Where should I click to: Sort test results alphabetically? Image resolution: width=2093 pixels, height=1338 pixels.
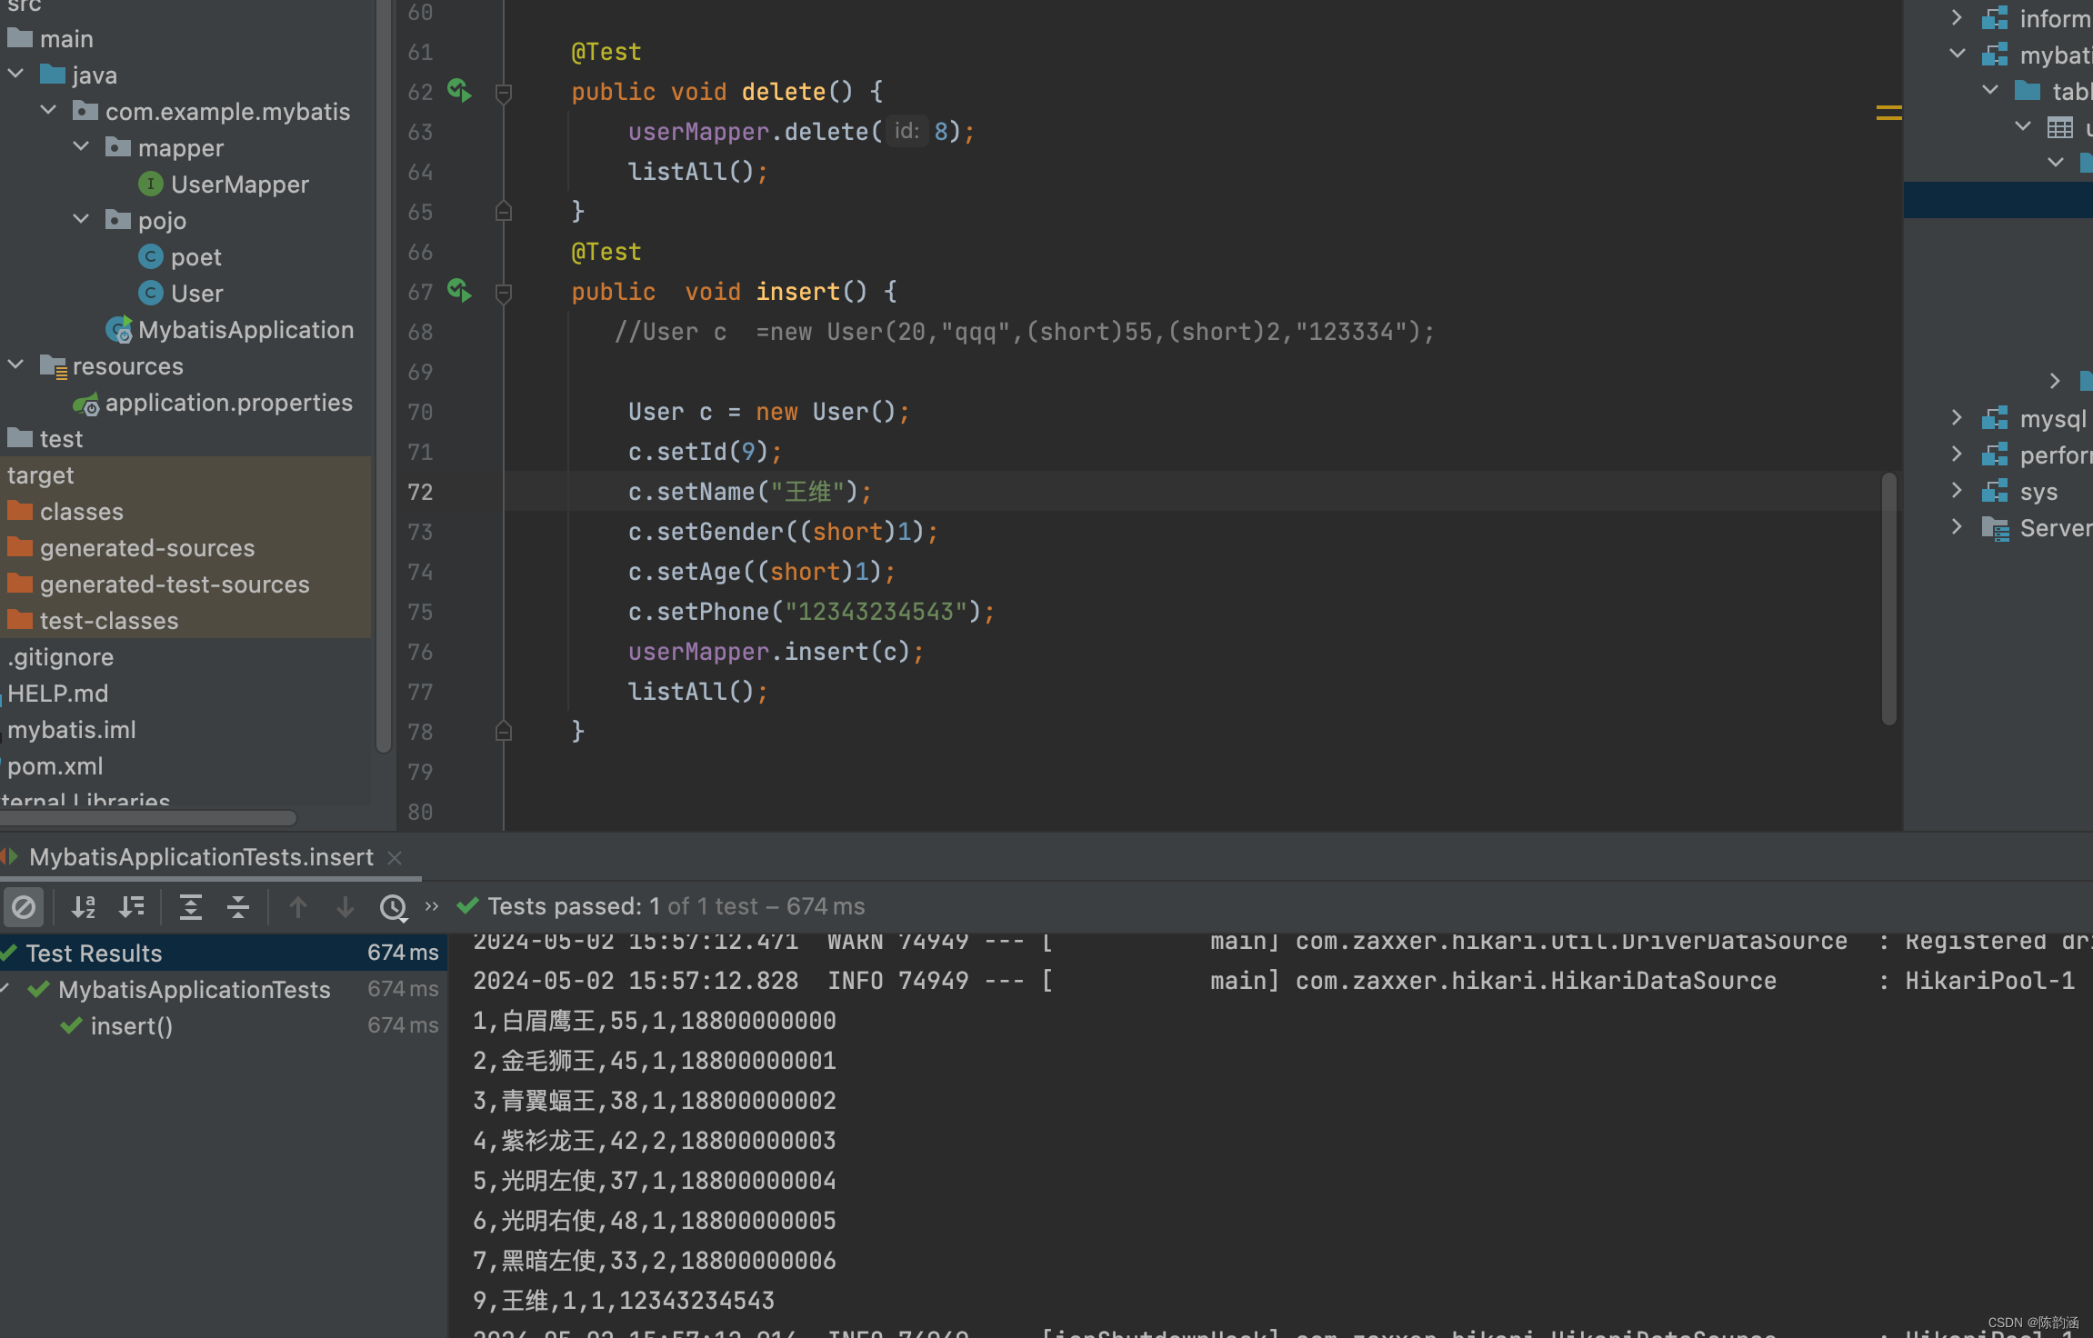(x=84, y=906)
